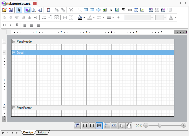Click the Delete X icon

coord(71,10)
